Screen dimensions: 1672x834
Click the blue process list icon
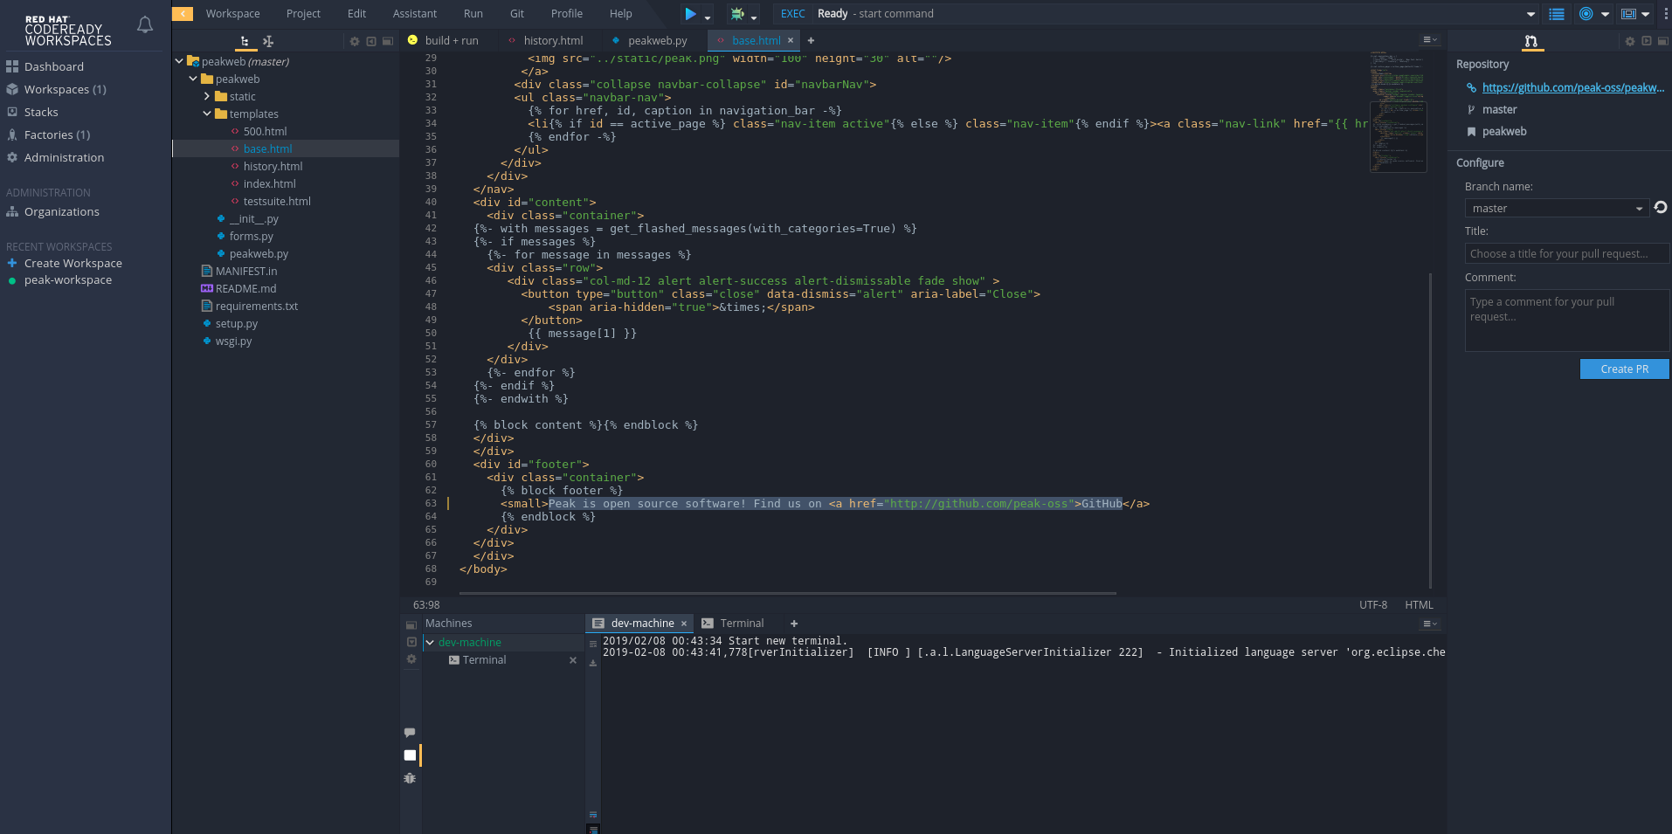tap(1556, 14)
